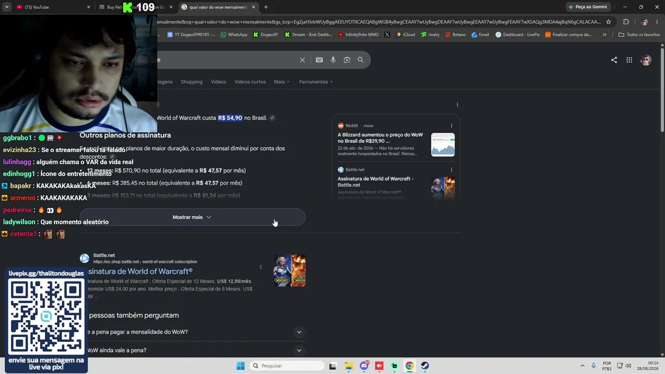The image size is (665, 374).
Task: Share the search results page
Action: pyautogui.click(x=614, y=60)
